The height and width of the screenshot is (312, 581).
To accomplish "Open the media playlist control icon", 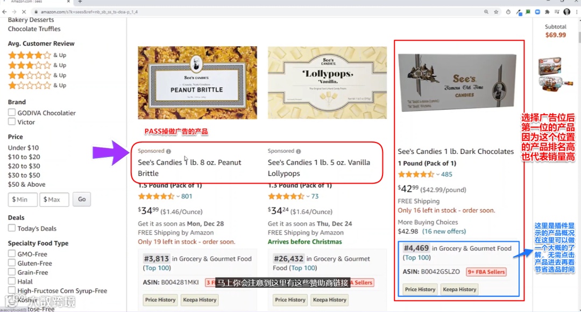I will [557, 12].
